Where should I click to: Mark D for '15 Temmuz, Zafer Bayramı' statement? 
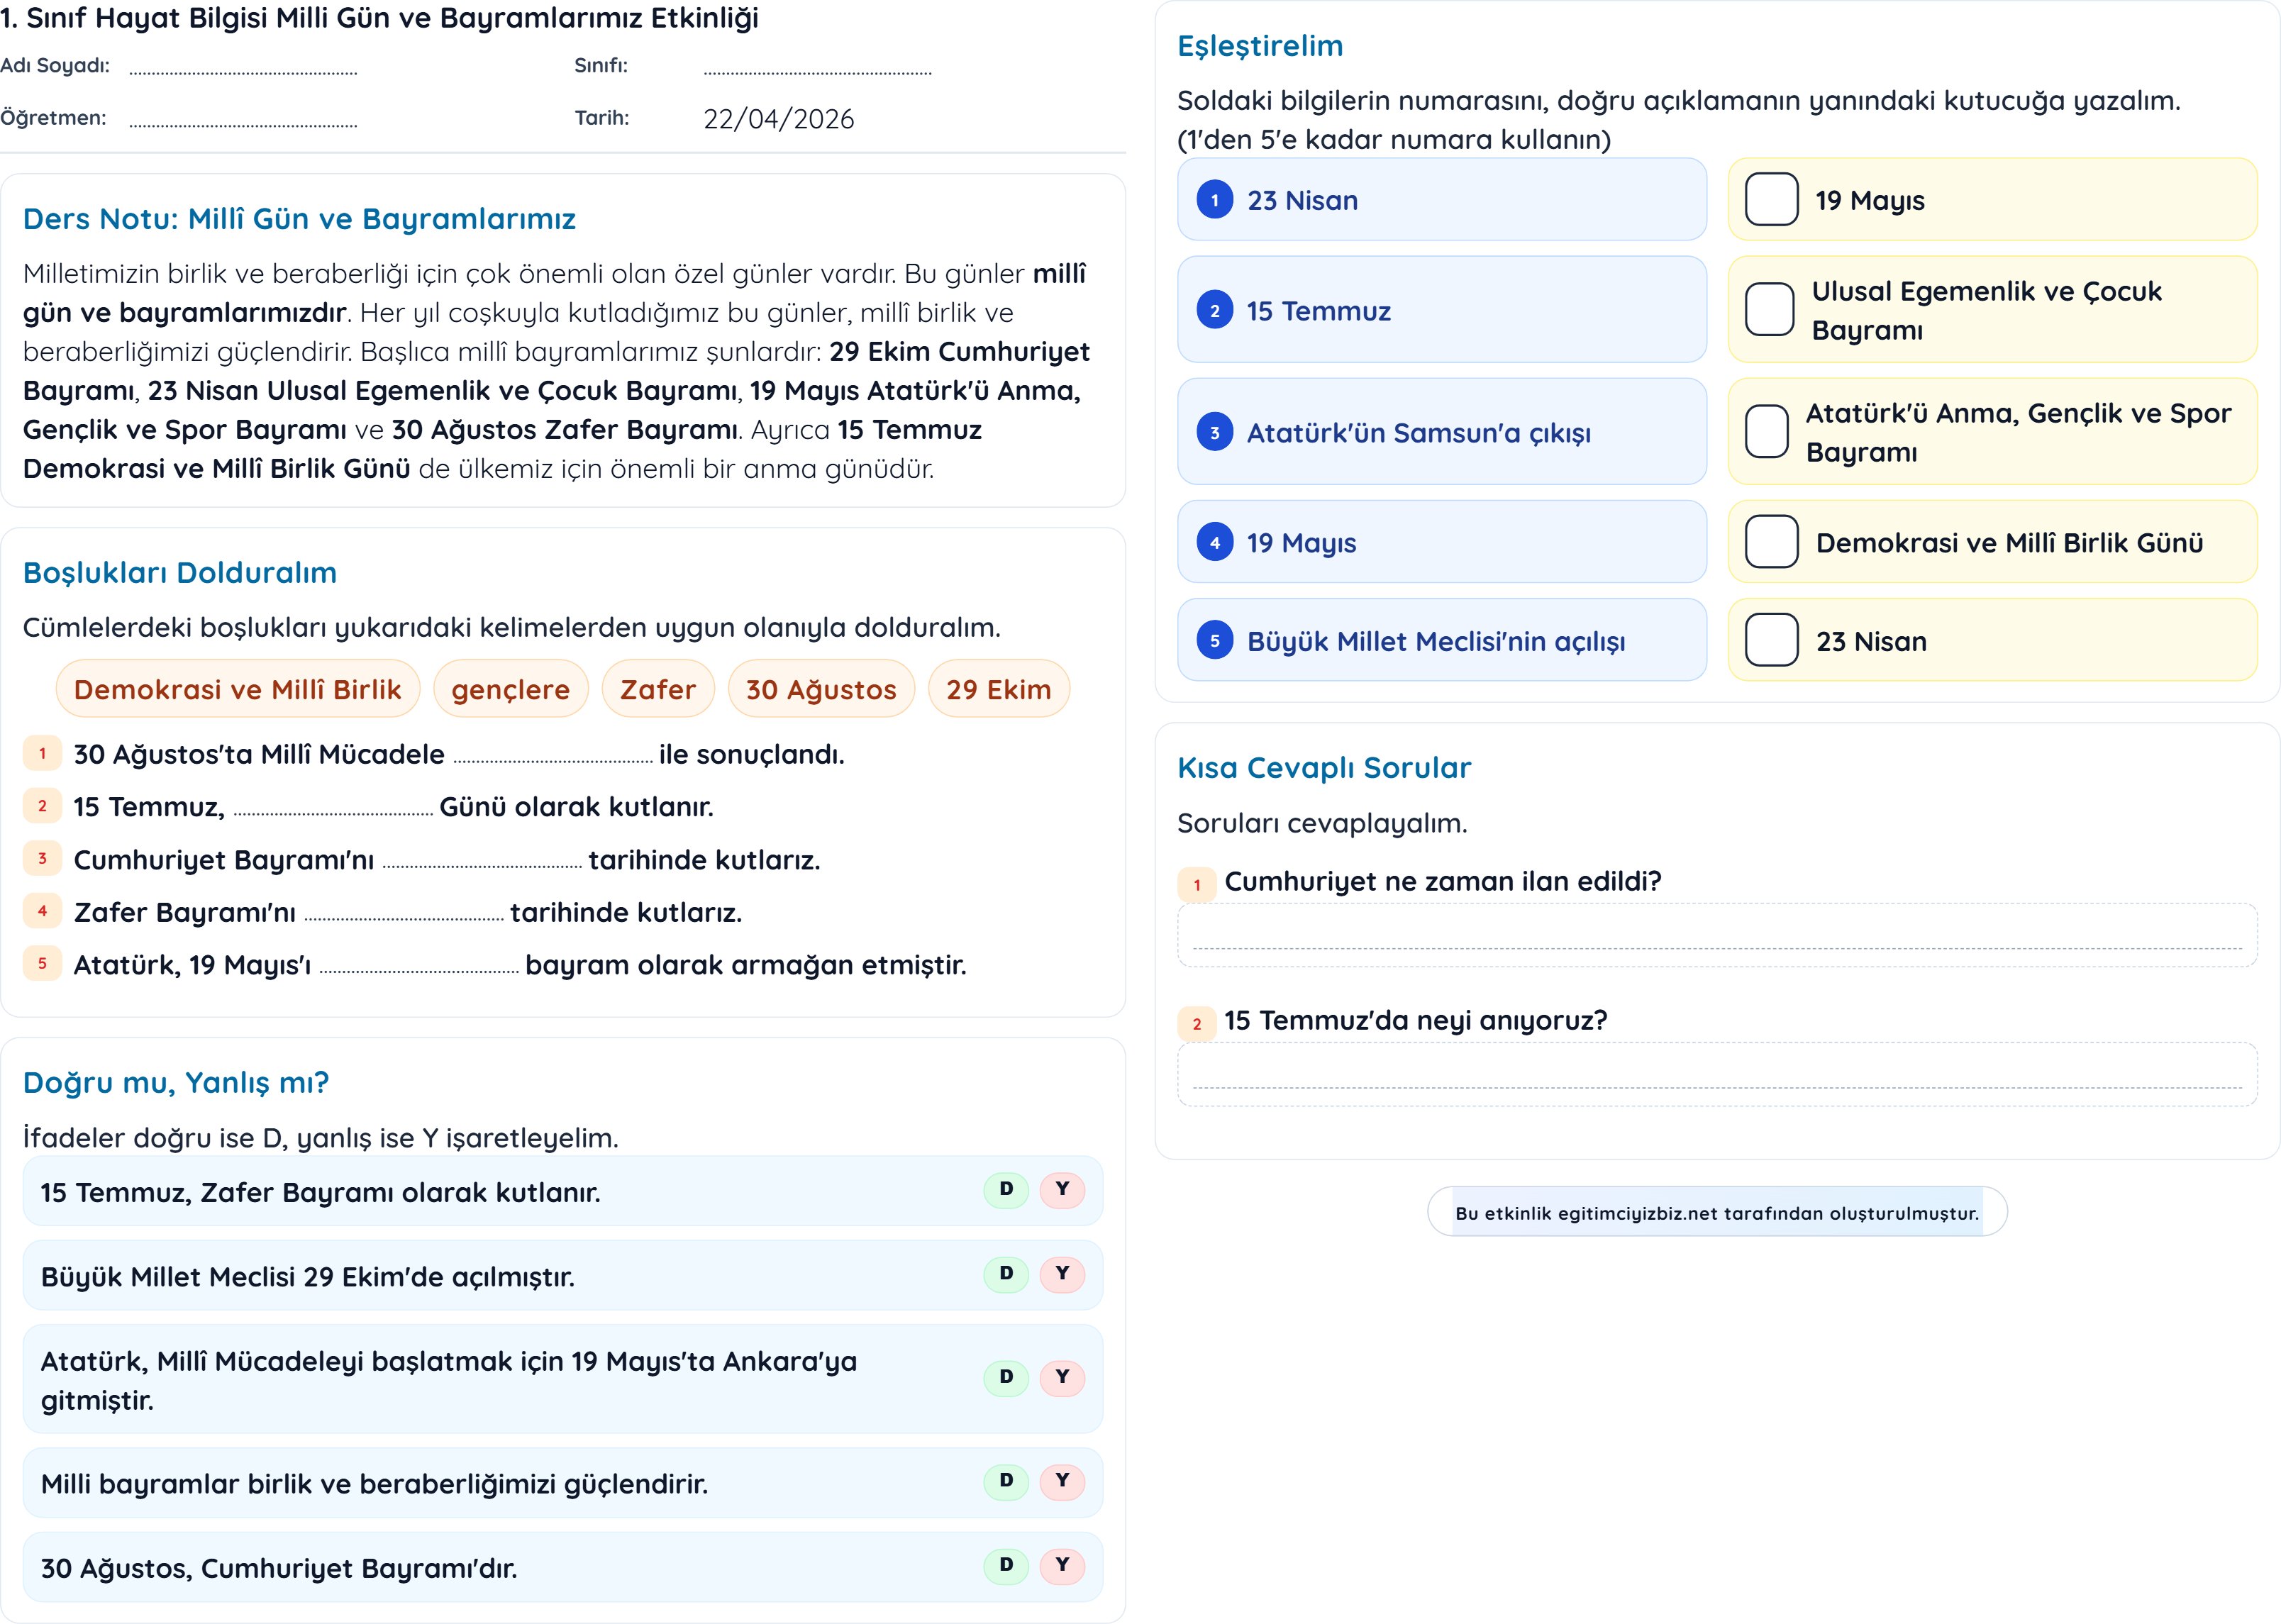(x=1006, y=1189)
